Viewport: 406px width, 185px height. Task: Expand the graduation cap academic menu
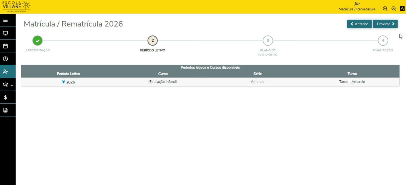pyautogui.click(x=8, y=85)
